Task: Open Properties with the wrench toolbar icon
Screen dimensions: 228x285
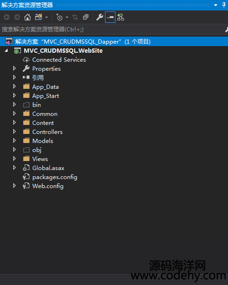Action: coord(100,17)
